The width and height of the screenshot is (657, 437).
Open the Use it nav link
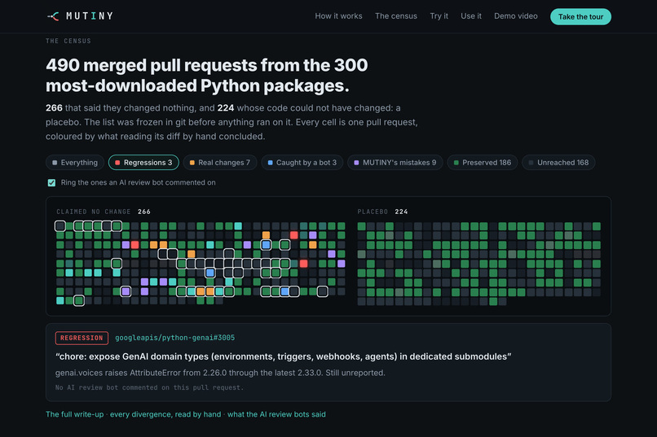[x=471, y=16]
